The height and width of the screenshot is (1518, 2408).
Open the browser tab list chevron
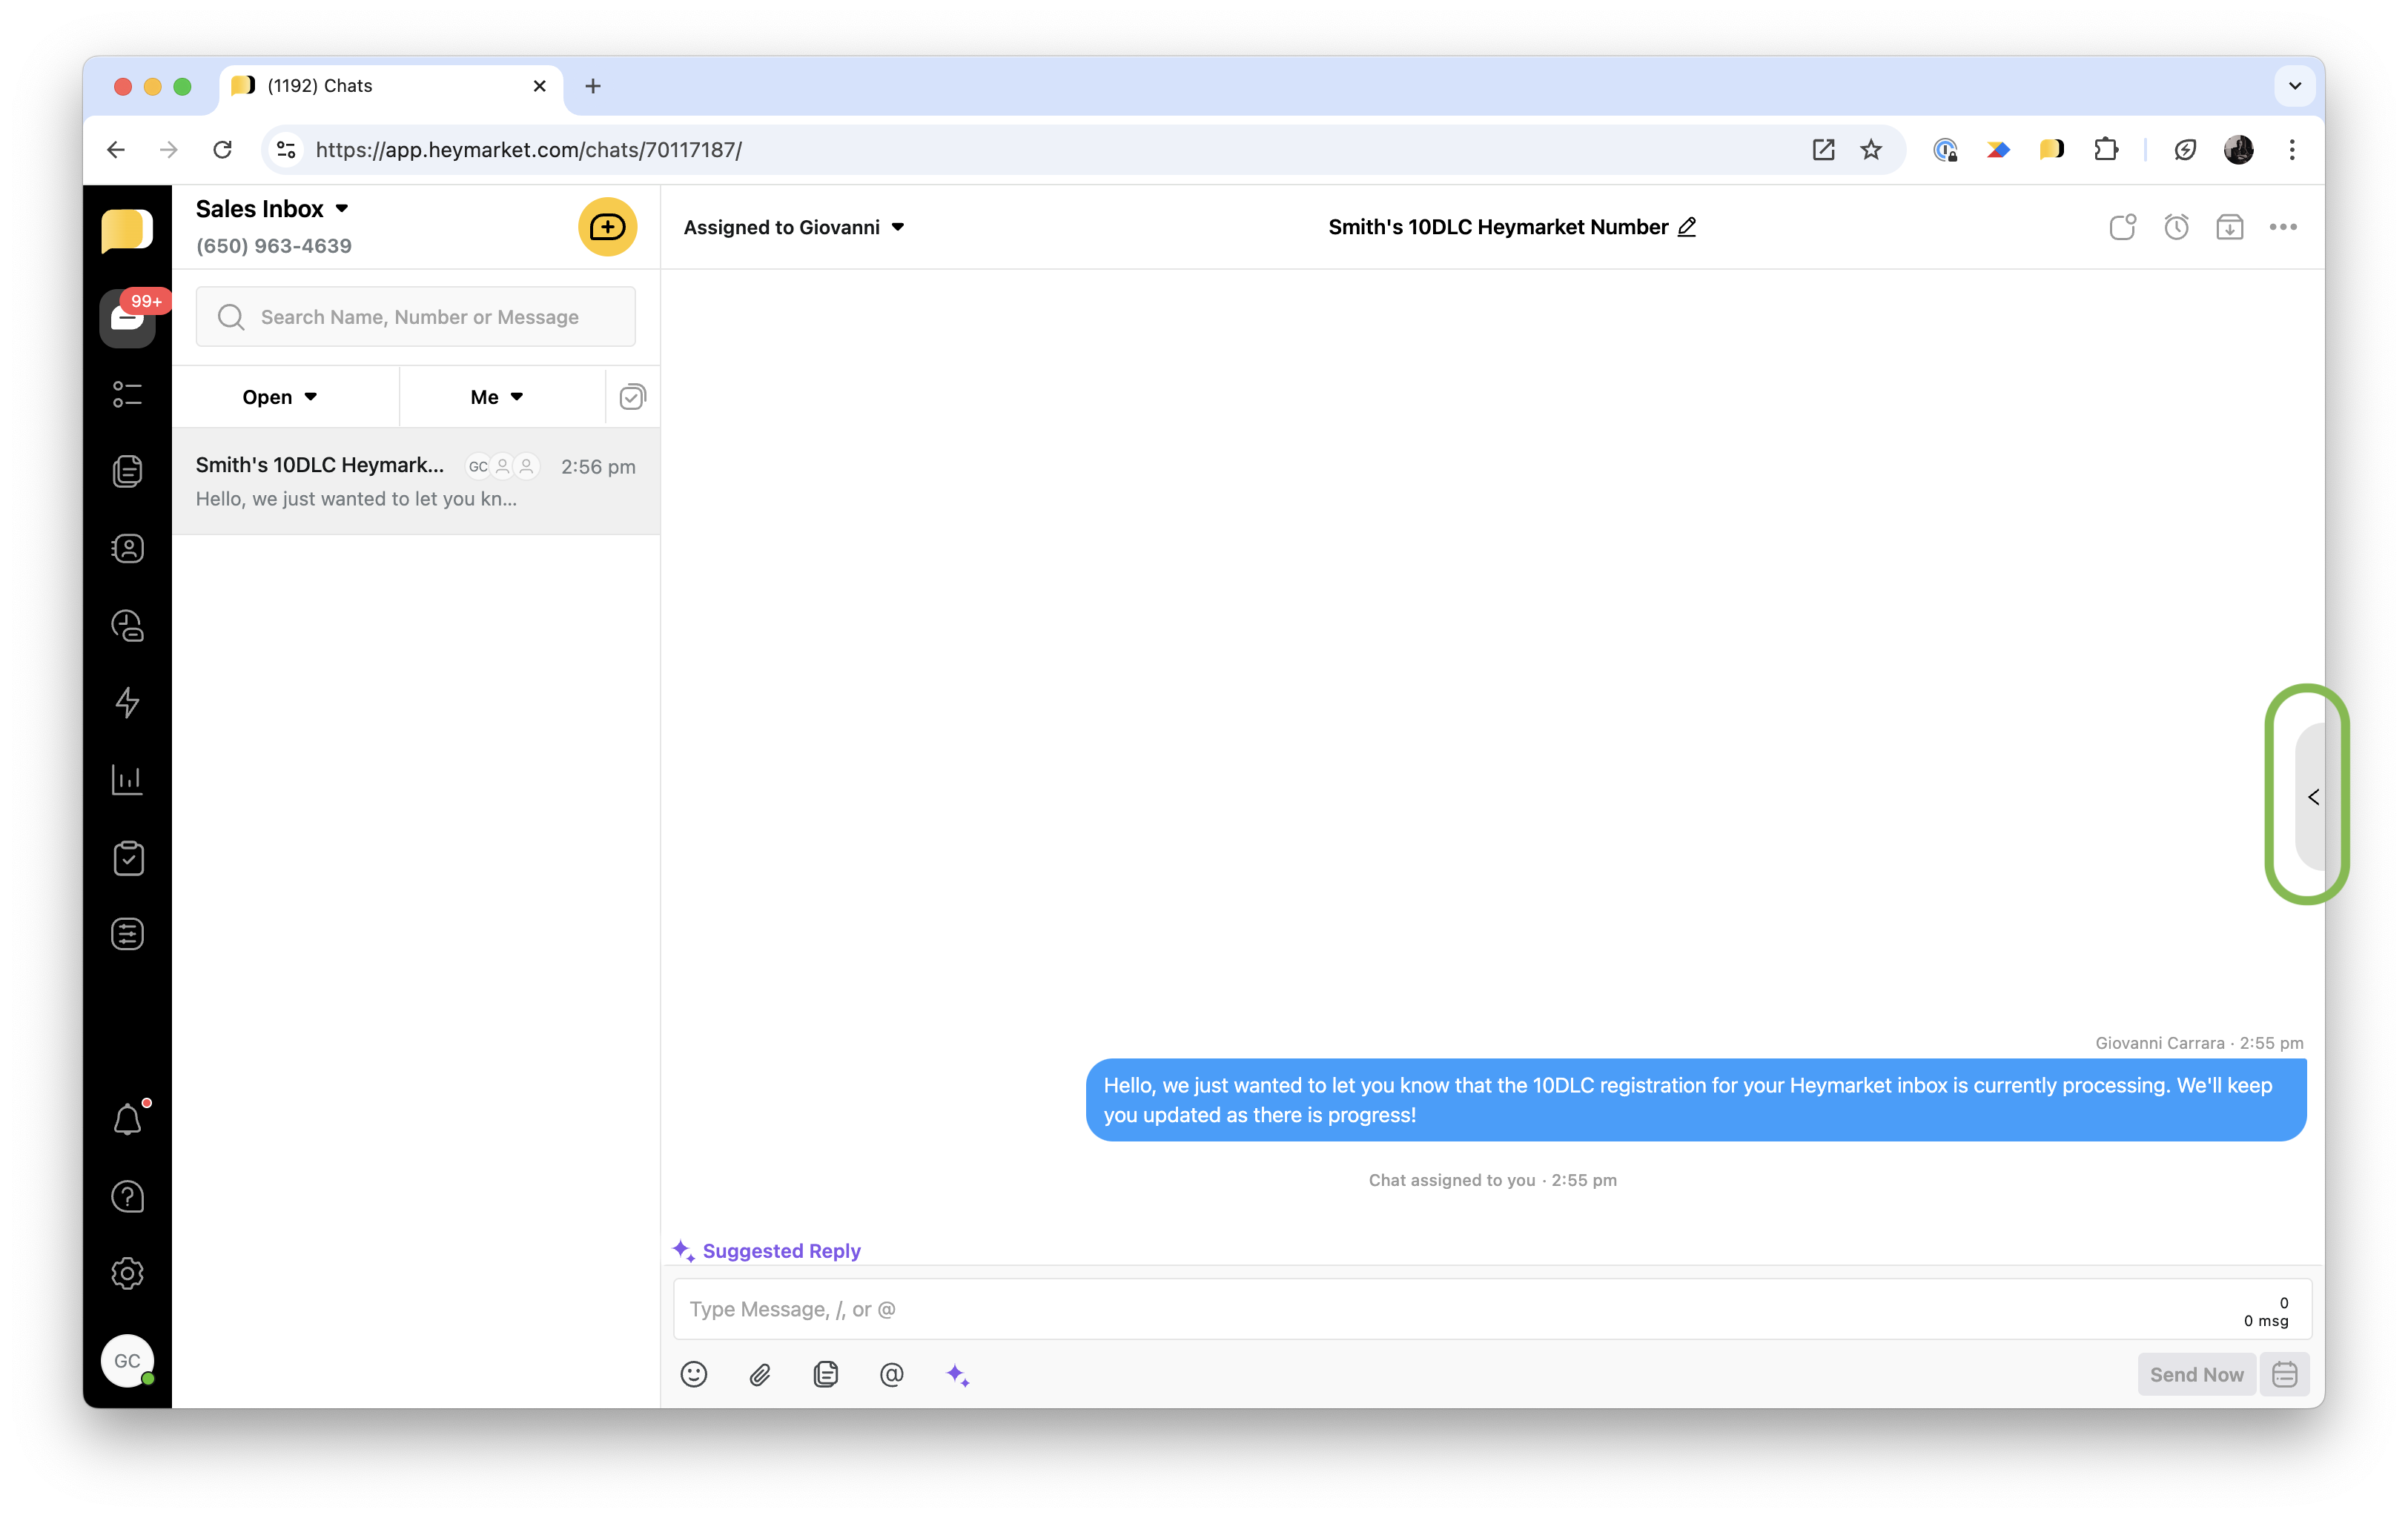[x=2295, y=86]
